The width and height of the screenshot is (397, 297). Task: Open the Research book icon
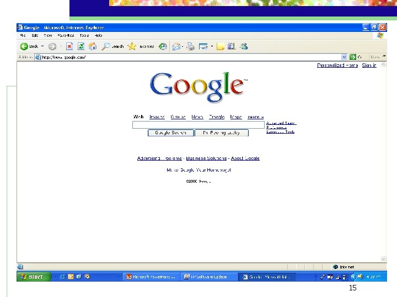232,46
